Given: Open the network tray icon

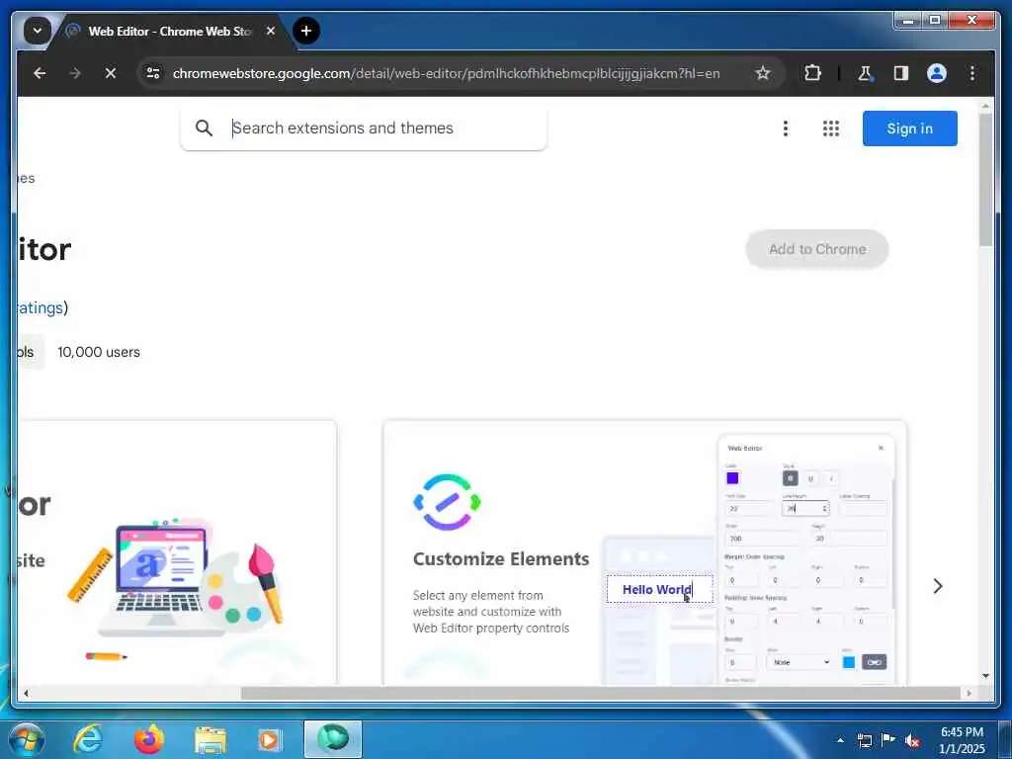Looking at the screenshot, I should coord(864,740).
